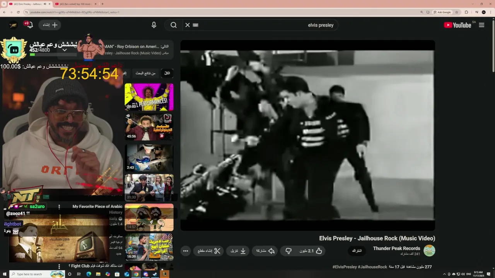Open more actions three-dot menu
495x278 pixels.
[186, 251]
